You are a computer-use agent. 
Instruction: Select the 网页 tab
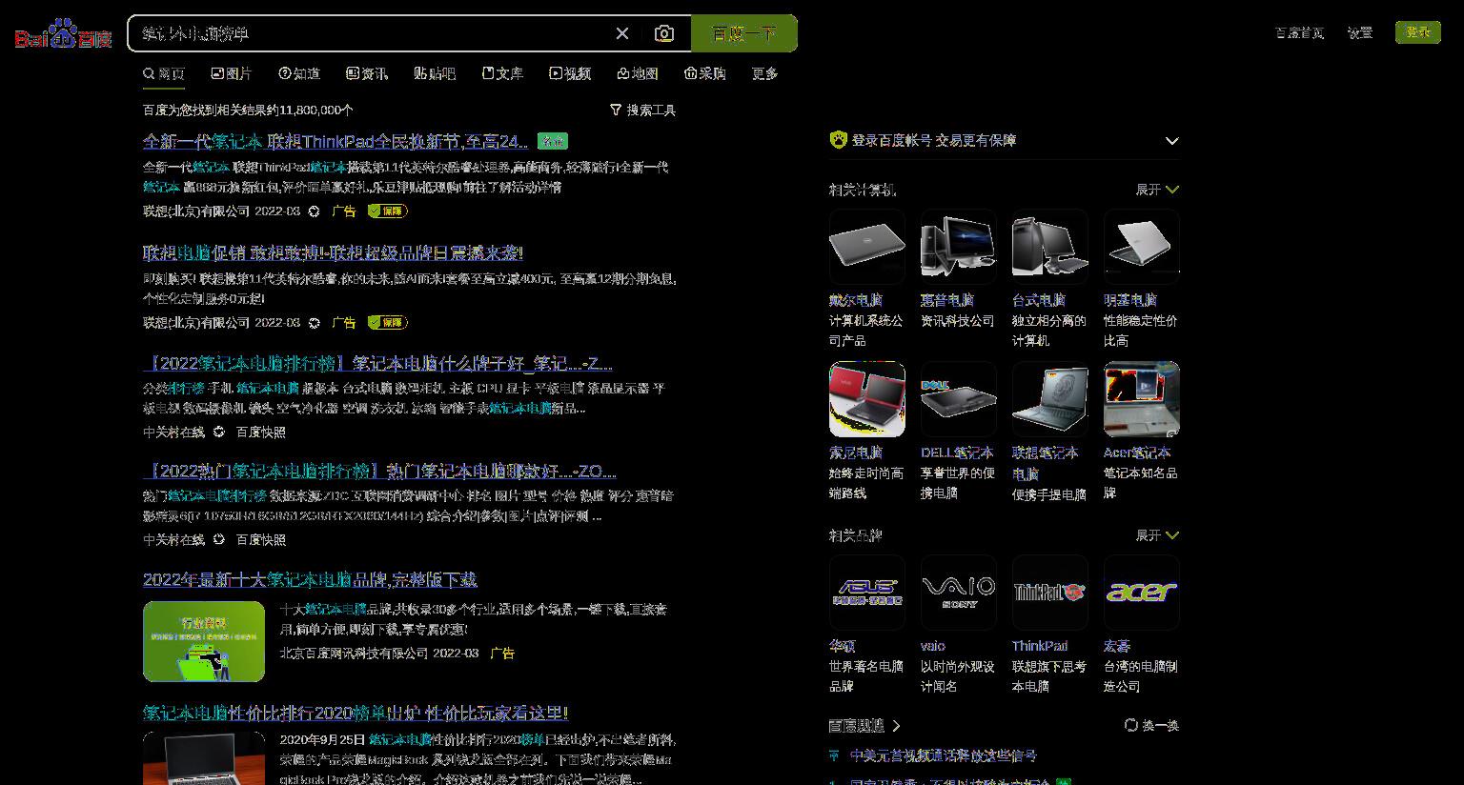coord(164,73)
